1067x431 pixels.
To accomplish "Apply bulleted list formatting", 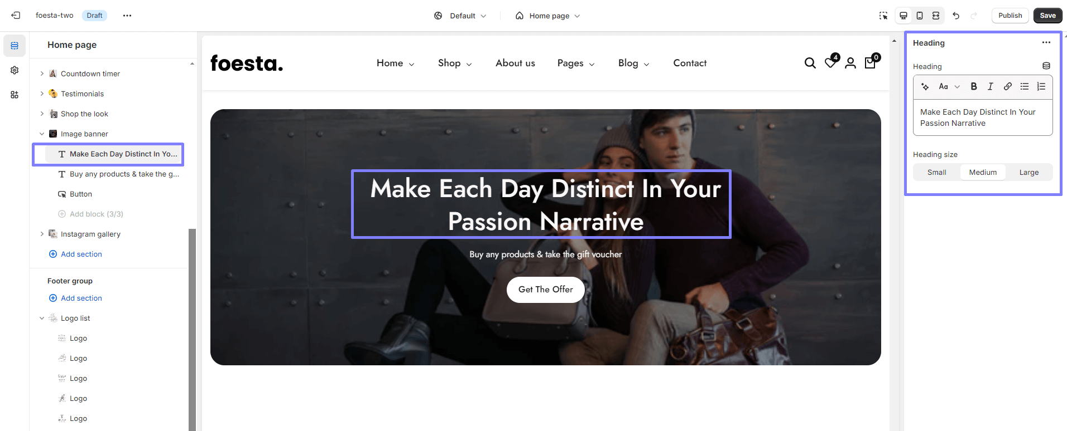I will click(x=1025, y=86).
